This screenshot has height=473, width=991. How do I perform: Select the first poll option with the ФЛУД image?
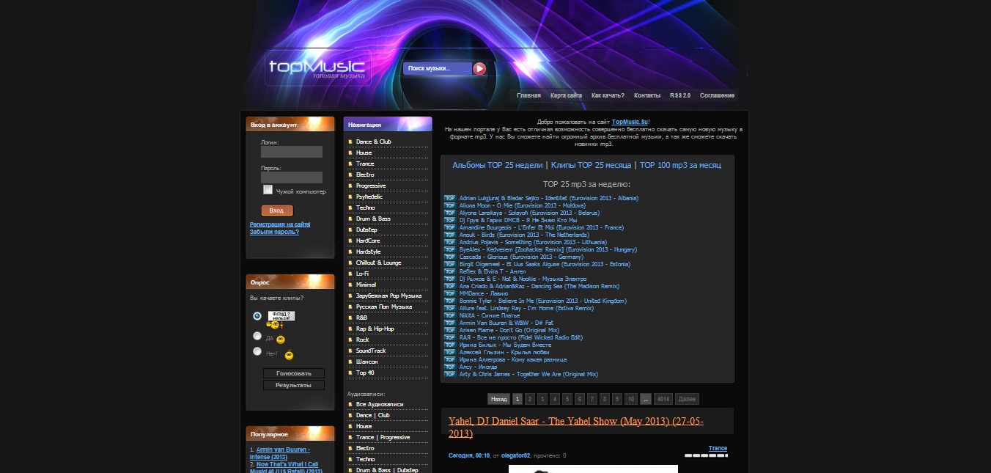coord(257,316)
